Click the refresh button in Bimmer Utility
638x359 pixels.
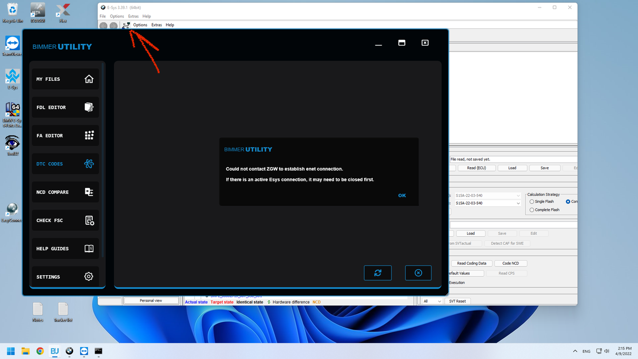pos(378,273)
